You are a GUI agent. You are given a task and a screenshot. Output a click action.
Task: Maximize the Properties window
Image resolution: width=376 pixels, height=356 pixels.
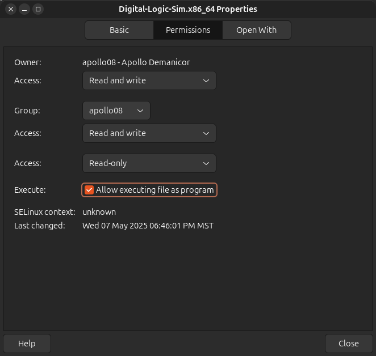(38, 9)
